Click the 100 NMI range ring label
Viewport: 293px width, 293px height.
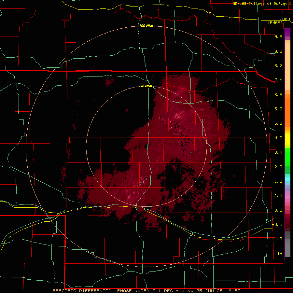(x=146, y=26)
